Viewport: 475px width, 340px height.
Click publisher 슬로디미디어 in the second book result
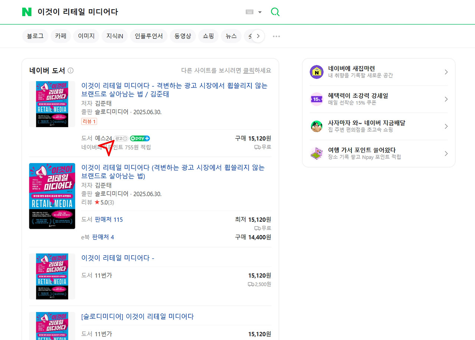coord(112,194)
